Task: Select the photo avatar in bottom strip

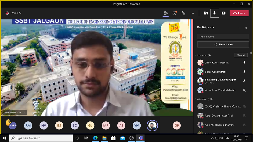Action: tap(152, 126)
